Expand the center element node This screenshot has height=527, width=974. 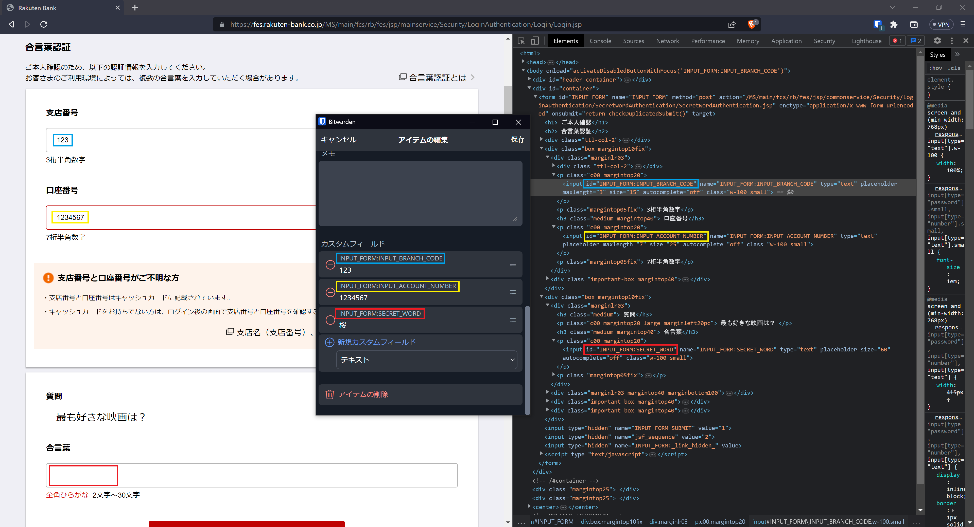pyautogui.click(x=529, y=506)
